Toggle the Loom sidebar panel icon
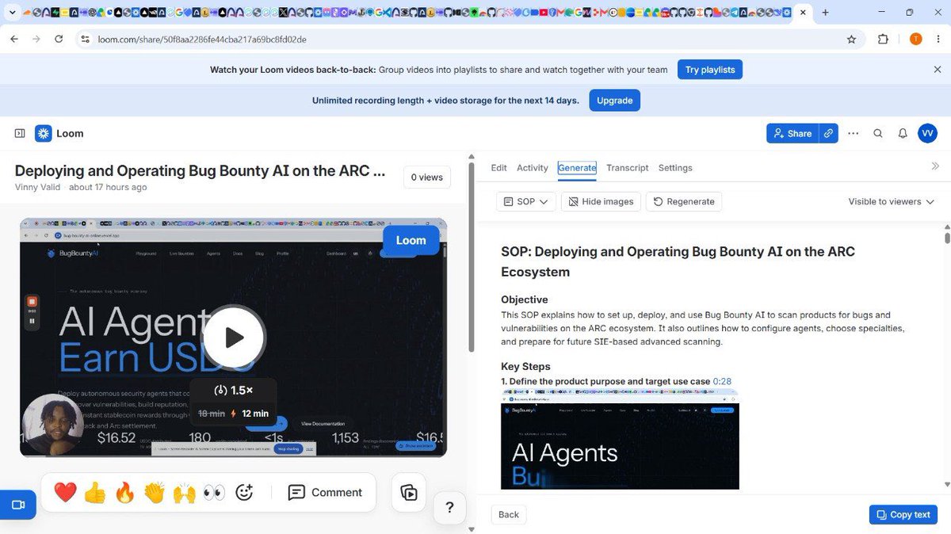The height and width of the screenshot is (534, 951). [20, 134]
